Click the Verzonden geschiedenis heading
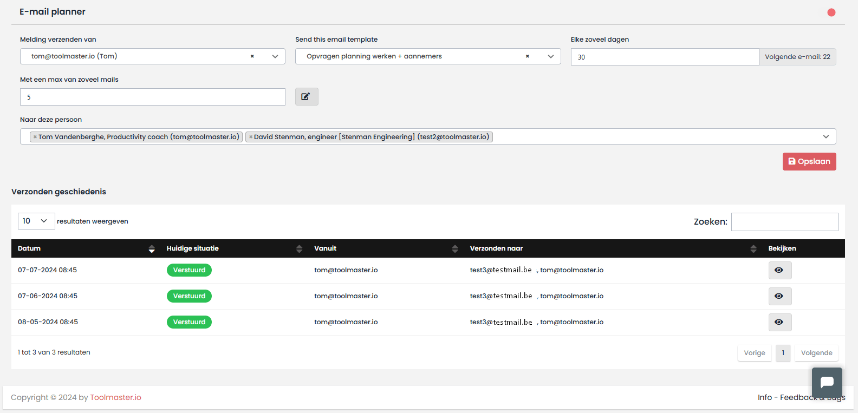 (58, 192)
